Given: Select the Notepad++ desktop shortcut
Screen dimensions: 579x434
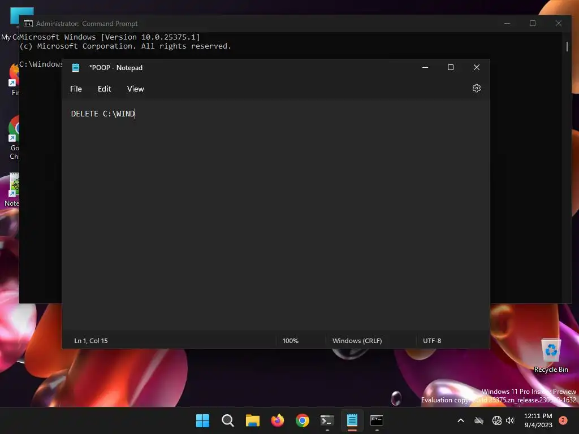Looking at the screenshot, I should 12,189.
